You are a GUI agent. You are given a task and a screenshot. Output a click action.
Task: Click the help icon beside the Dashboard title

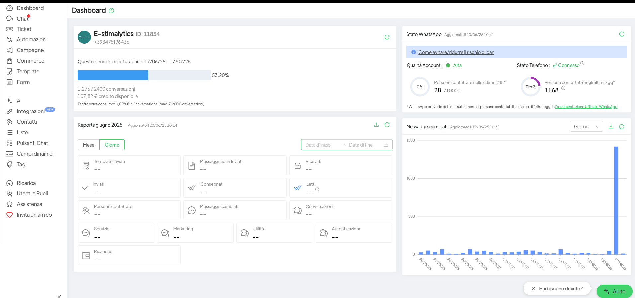point(111,11)
